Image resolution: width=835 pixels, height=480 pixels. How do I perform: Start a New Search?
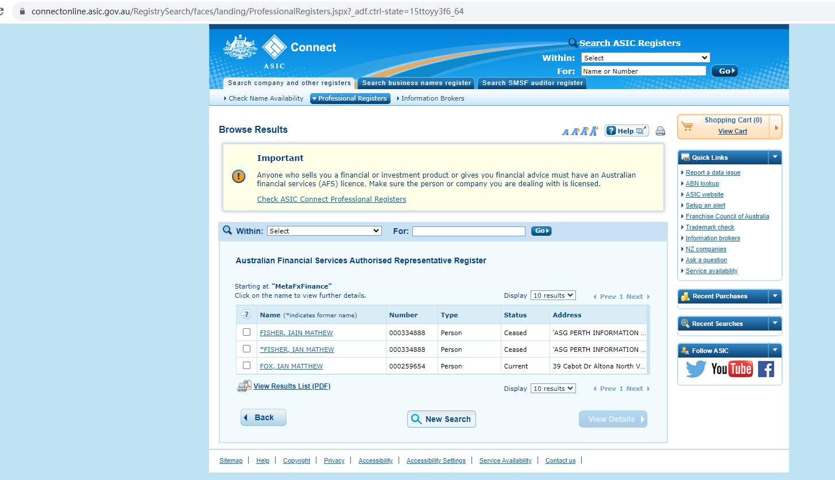[442, 419]
